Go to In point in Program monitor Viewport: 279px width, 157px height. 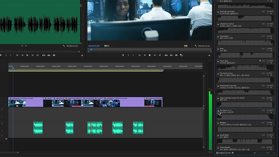click(x=140, y=55)
